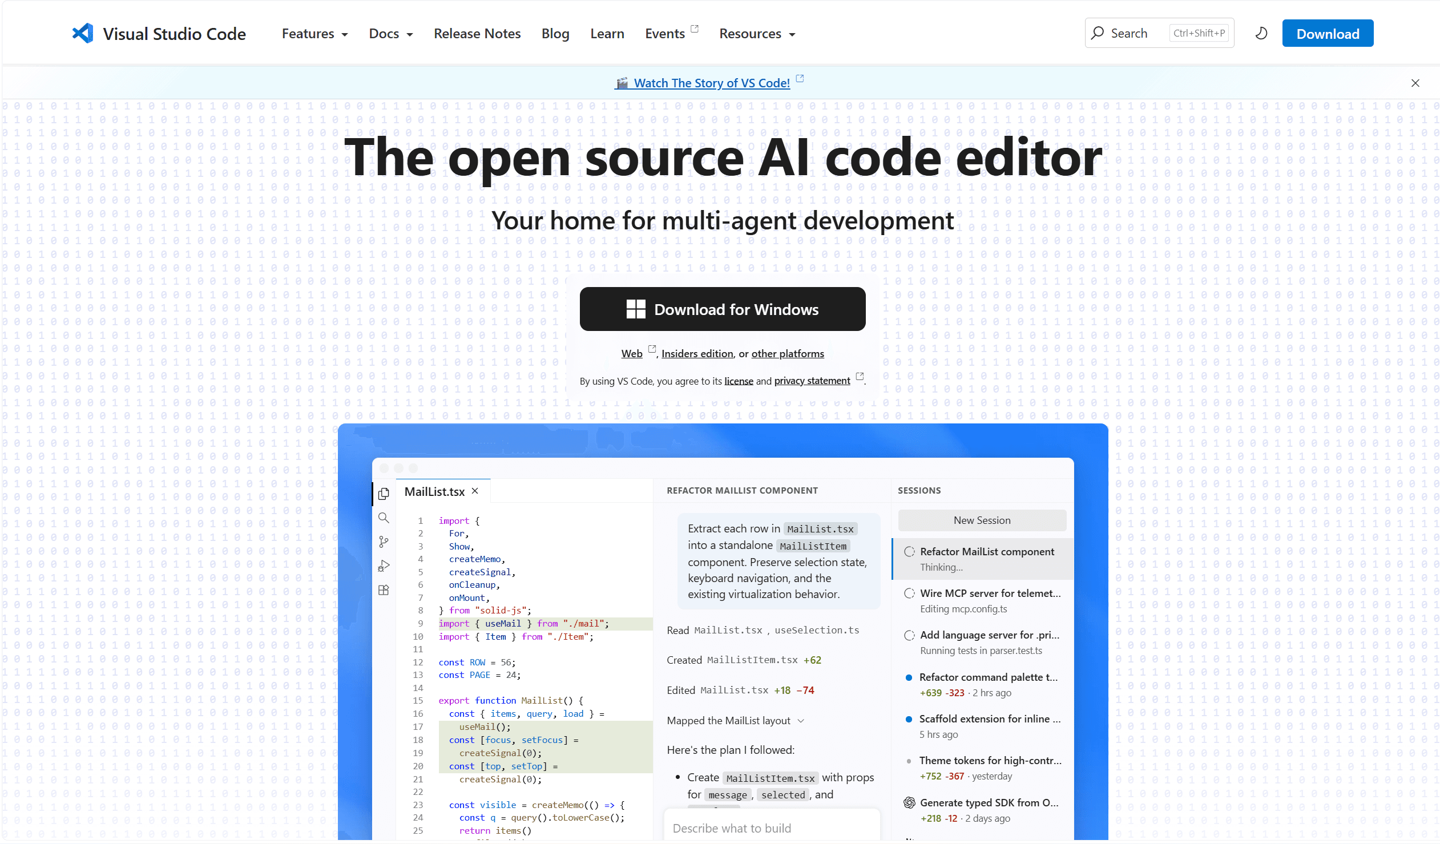Open the other platforms link

[788, 354]
